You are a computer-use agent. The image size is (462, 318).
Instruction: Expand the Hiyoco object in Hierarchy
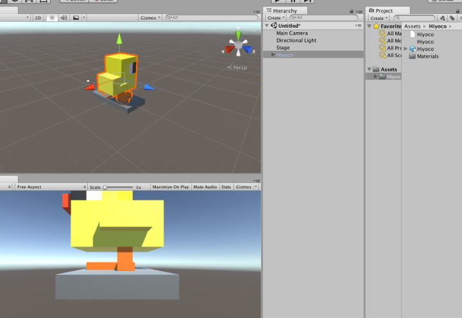pyautogui.click(x=273, y=55)
